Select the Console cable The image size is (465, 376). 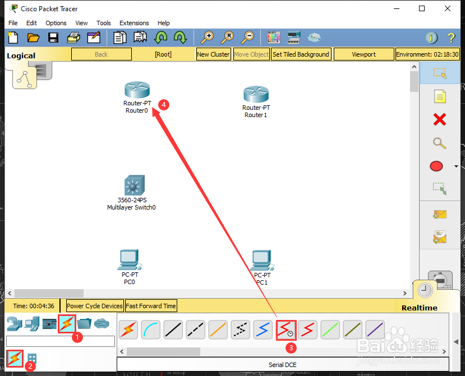point(151,330)
